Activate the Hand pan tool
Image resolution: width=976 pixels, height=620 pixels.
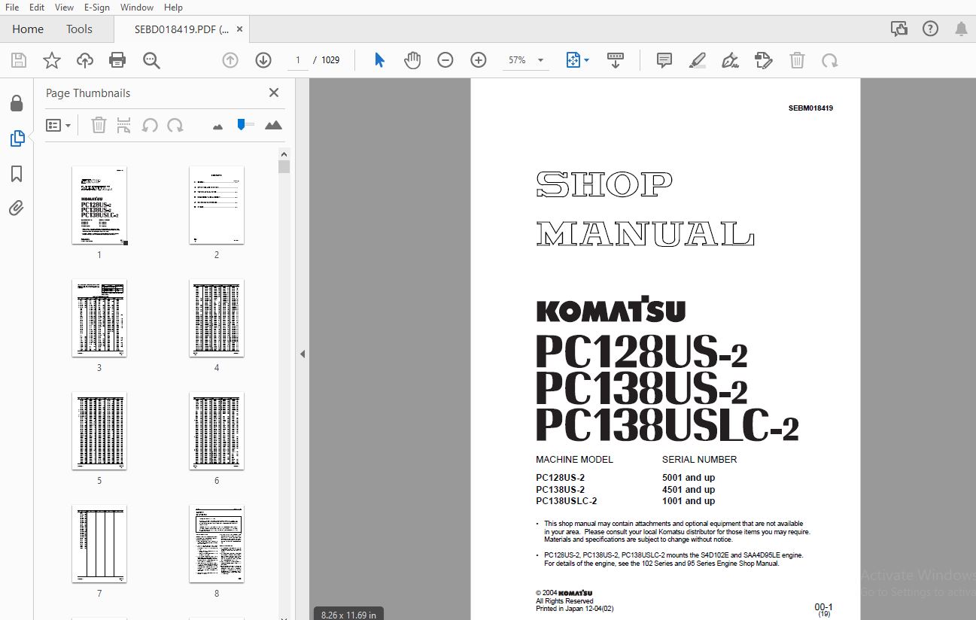click(412, 60)
